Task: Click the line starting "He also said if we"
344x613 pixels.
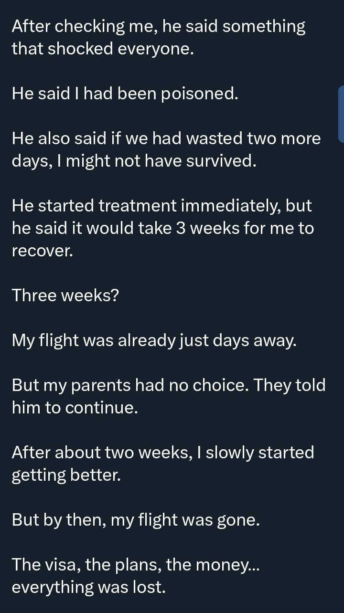Action: [166, 138]
